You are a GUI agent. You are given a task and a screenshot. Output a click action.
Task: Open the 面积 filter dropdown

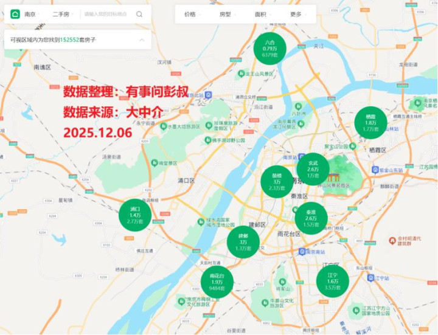263,14
